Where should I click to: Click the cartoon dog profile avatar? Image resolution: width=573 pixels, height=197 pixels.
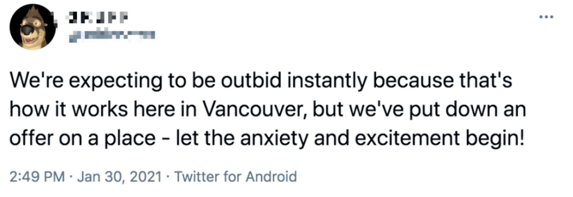pos(32,27)
